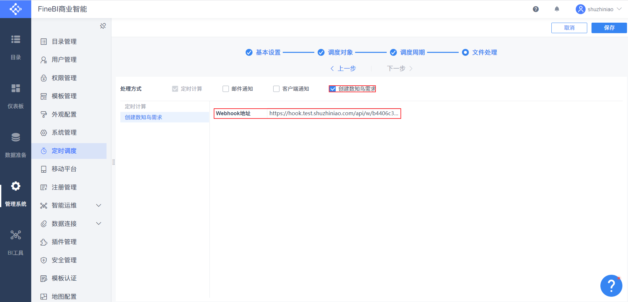Click the 目录 list icon
This screenshot has width=628, height=302.
coord(15,39)
